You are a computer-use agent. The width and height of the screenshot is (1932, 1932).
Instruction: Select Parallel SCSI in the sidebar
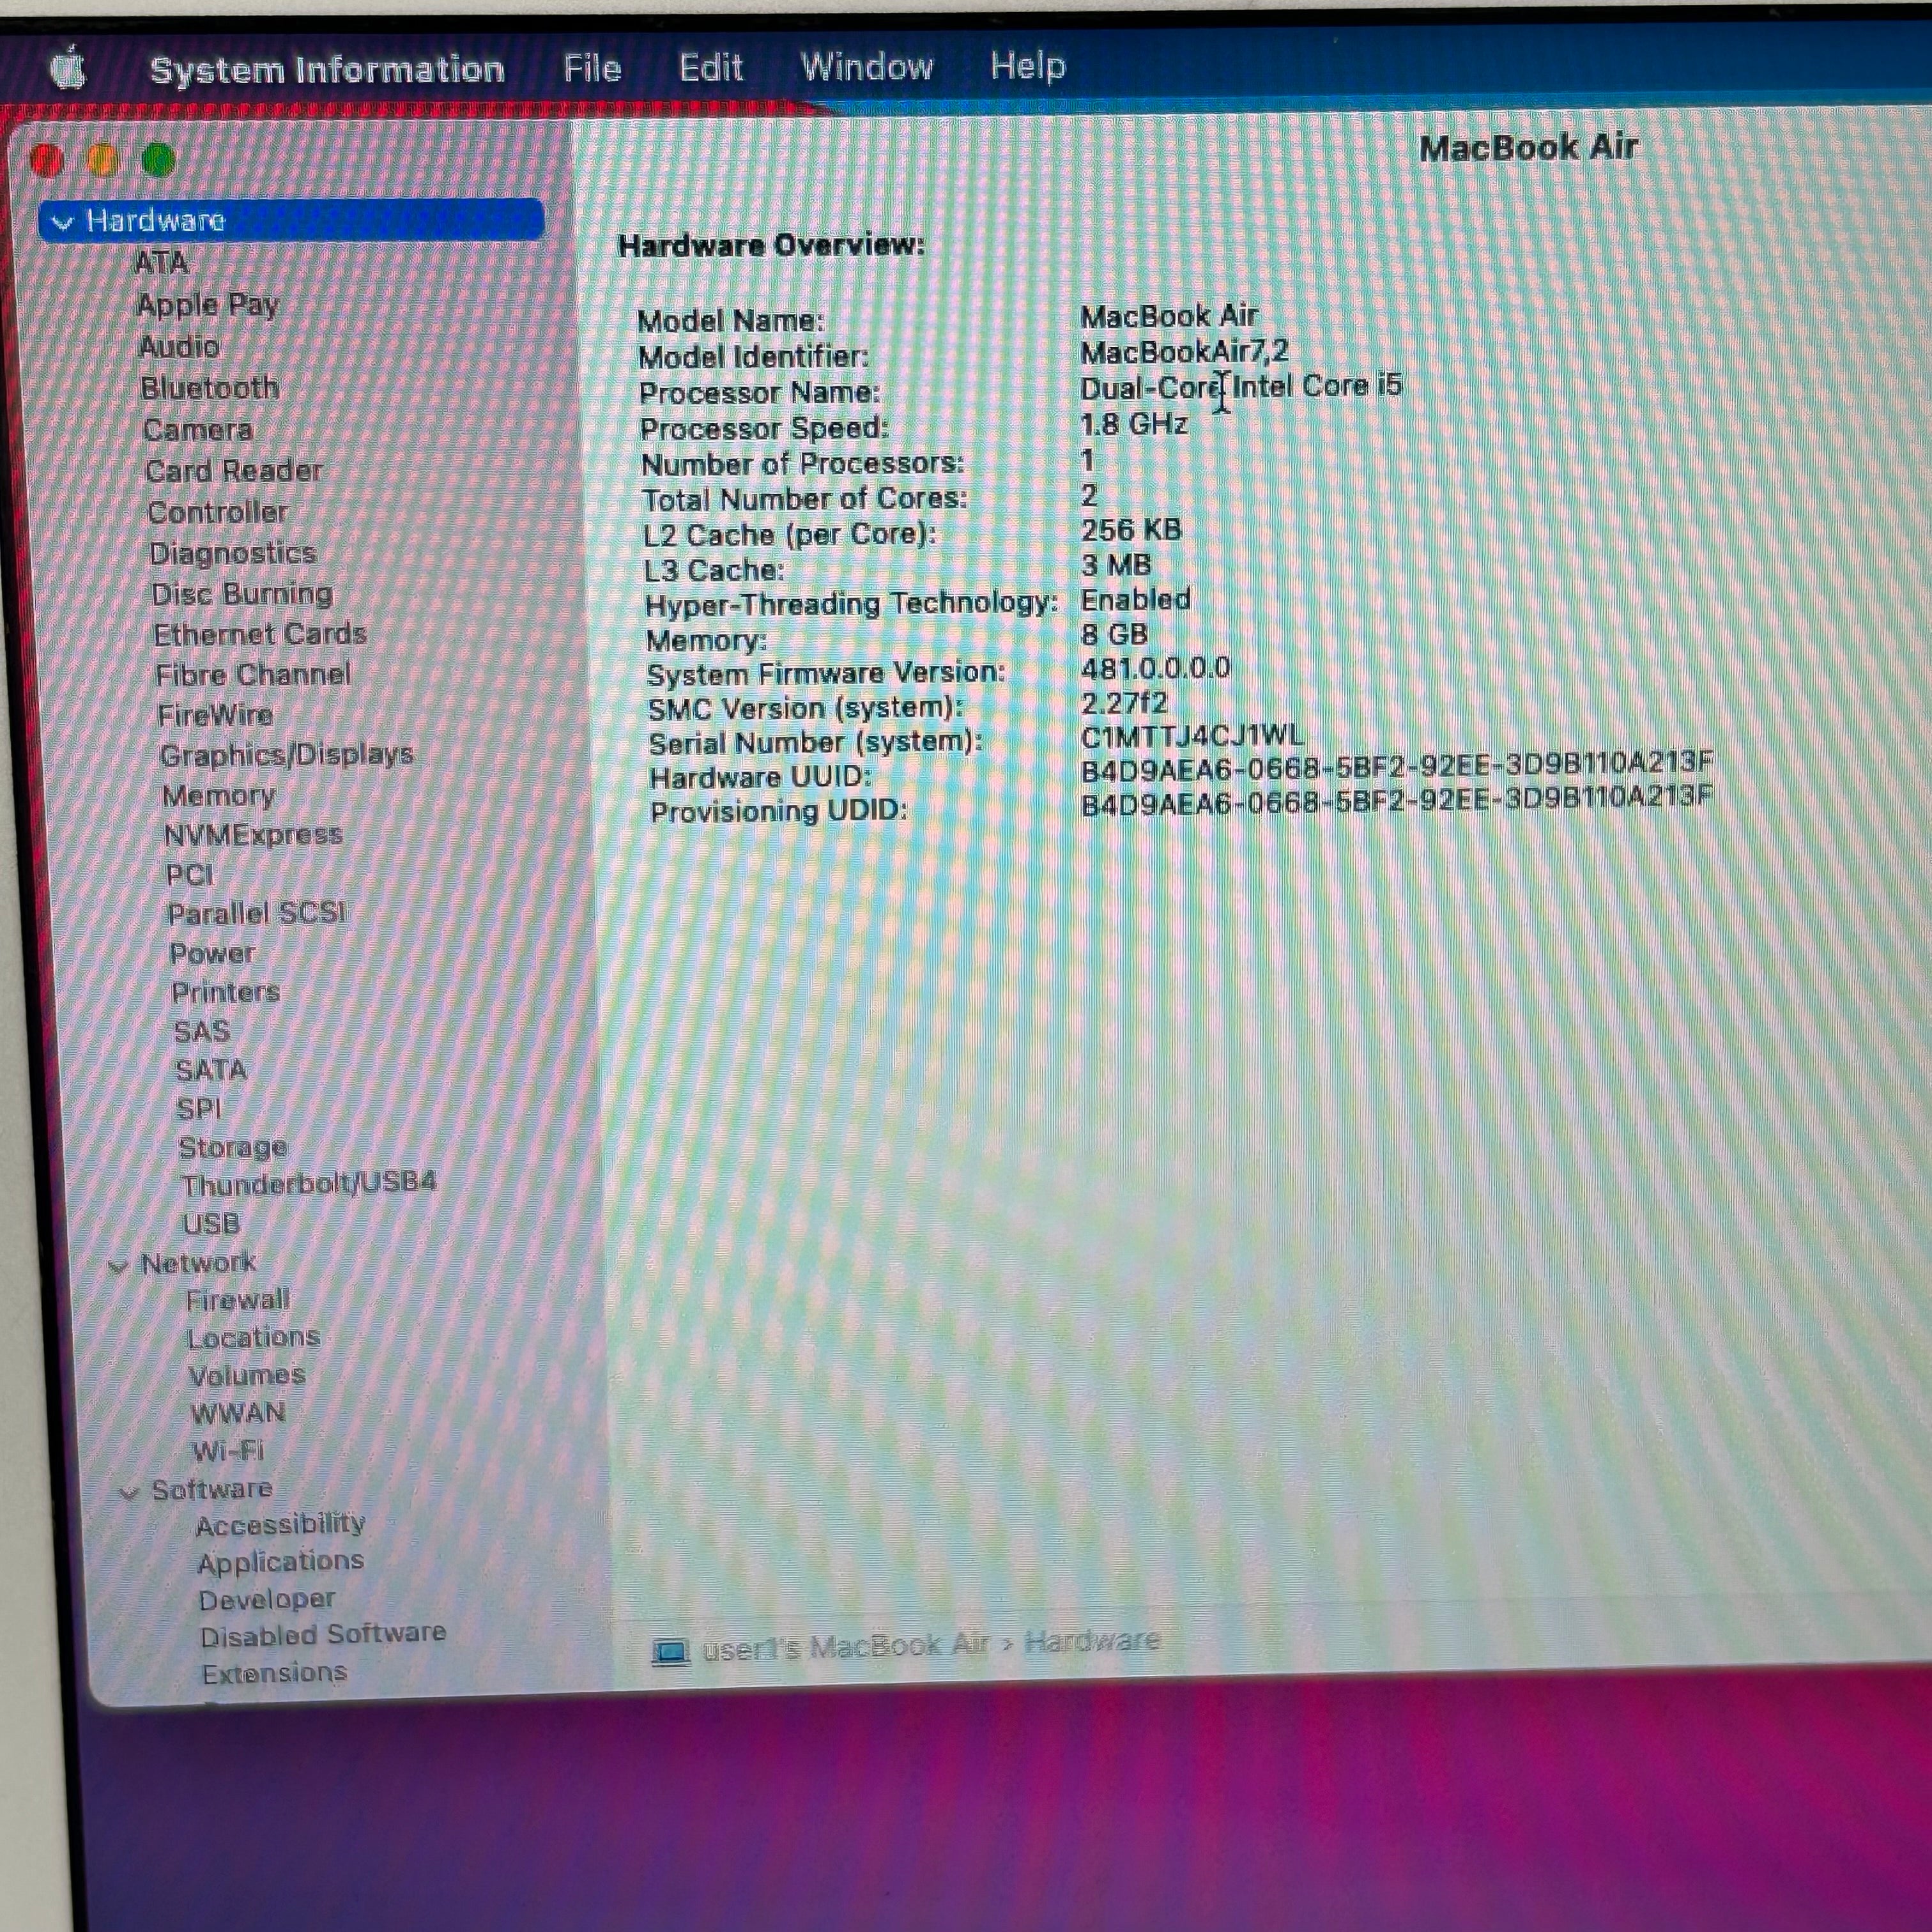(257, 913)
